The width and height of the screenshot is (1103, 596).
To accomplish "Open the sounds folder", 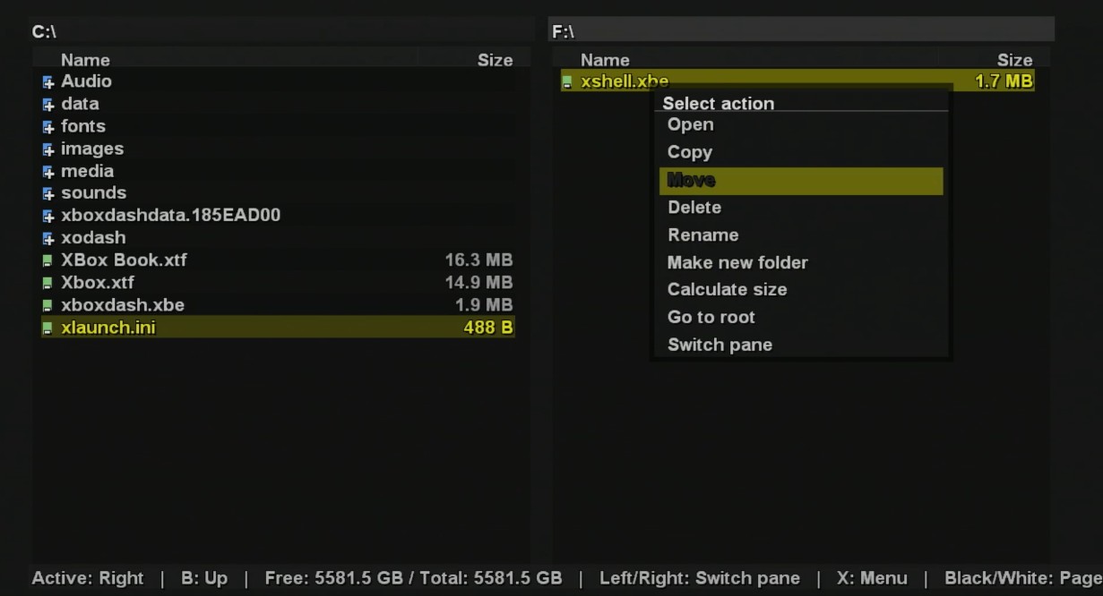I will pyautogui.click(x=93, y=193).
